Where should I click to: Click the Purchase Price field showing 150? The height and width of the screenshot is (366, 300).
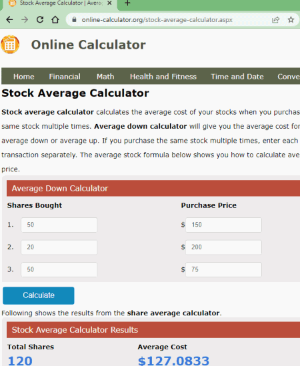223,225
